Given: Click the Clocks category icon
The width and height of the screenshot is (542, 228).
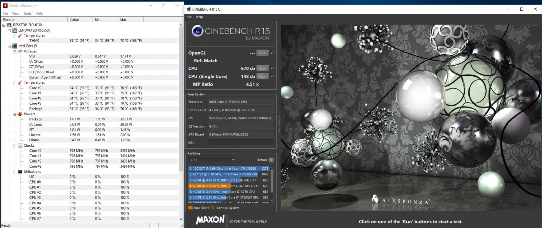Looking at the screenshot, I should 20,146.
